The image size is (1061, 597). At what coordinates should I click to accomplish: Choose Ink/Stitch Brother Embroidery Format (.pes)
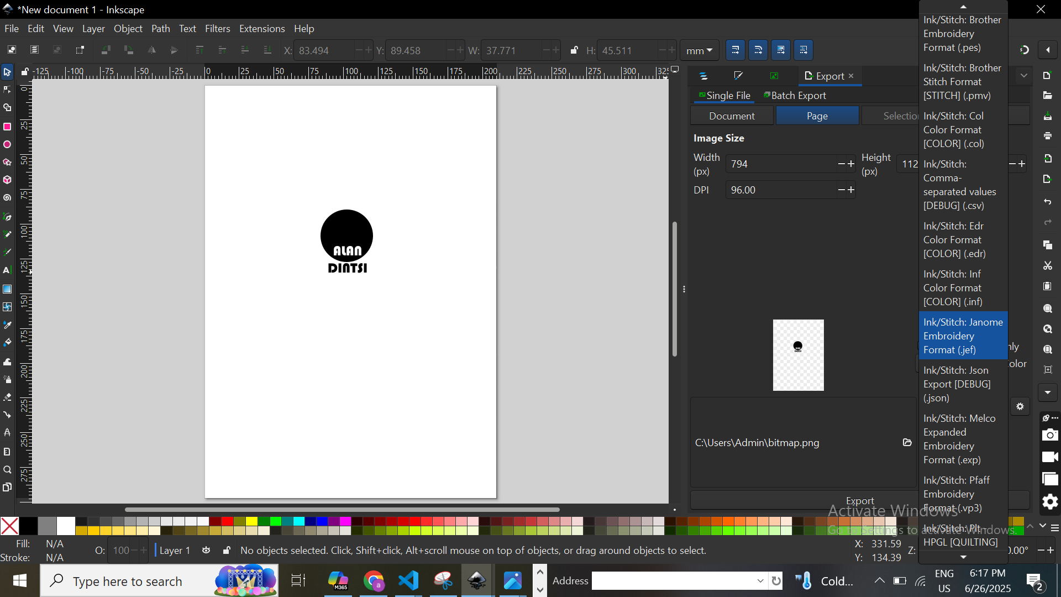point(963,34)
